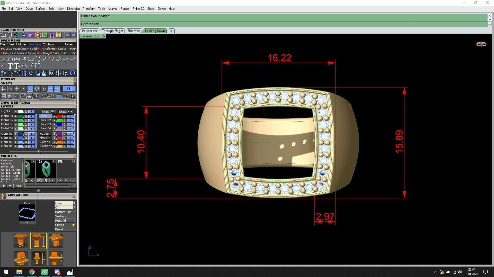Viewport: 494px width, 277px height.
Task: Pick the move arrows cross icon
Action: click(31, 73)
